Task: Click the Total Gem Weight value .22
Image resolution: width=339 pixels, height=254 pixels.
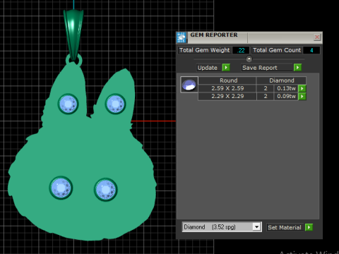Action: pyautogui.click(x=241, y=50)
